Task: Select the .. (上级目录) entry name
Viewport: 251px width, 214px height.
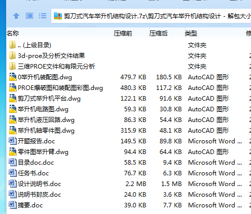Action: coord(35,45)
